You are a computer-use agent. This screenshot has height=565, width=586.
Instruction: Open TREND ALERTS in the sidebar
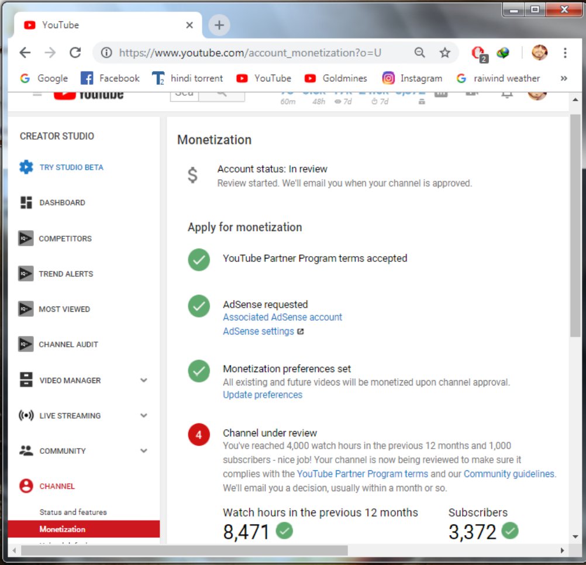click(66, 274)
